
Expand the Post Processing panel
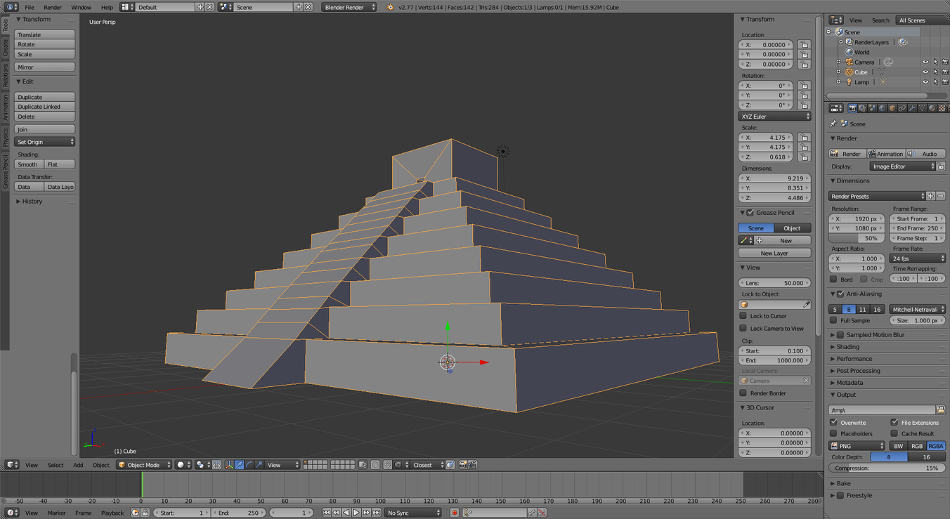pyautogui.click(x=858, y=371)
